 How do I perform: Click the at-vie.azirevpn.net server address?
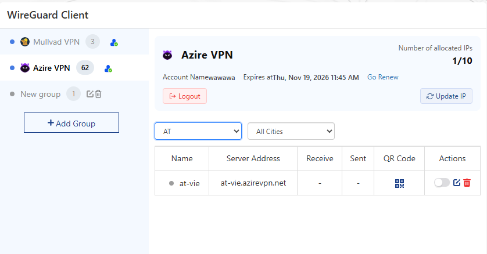click(253, 183)
